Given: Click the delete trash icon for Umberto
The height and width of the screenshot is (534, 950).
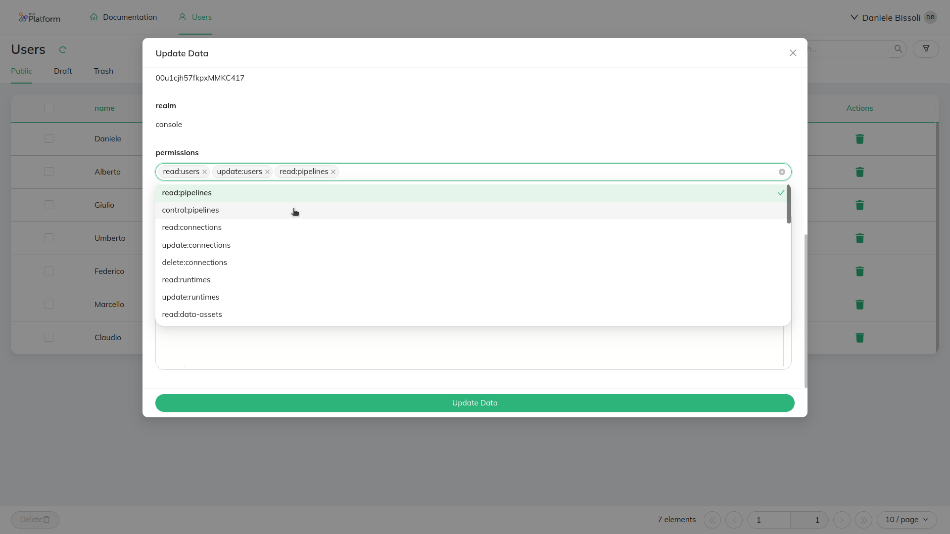Looking at the screenshot, I should 860,238.
